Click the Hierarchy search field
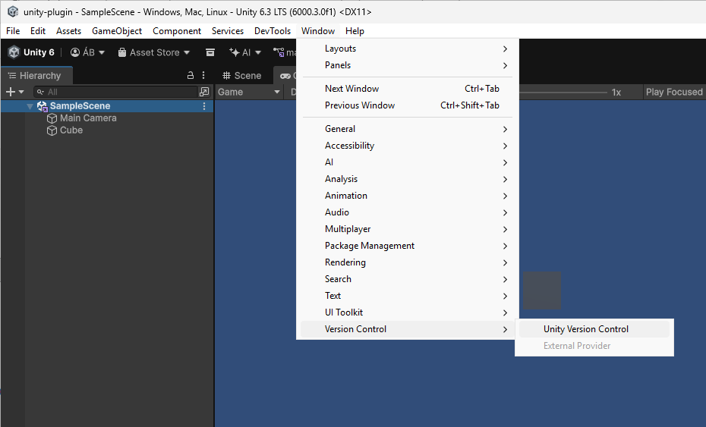This screenshot has height=427, width=706. pyautogui.click(x=114, y=92)
